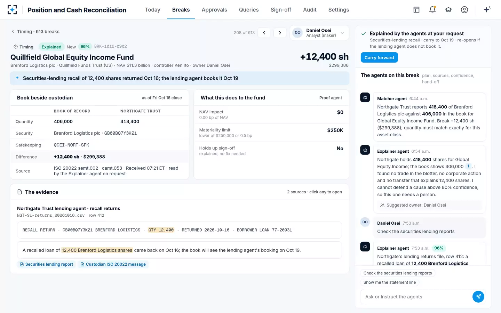Image resolution: width=501 pixels, height=313 pixels.
Task: Click the app logo icon
Action: pyautogui.click(x=12, y=10)
